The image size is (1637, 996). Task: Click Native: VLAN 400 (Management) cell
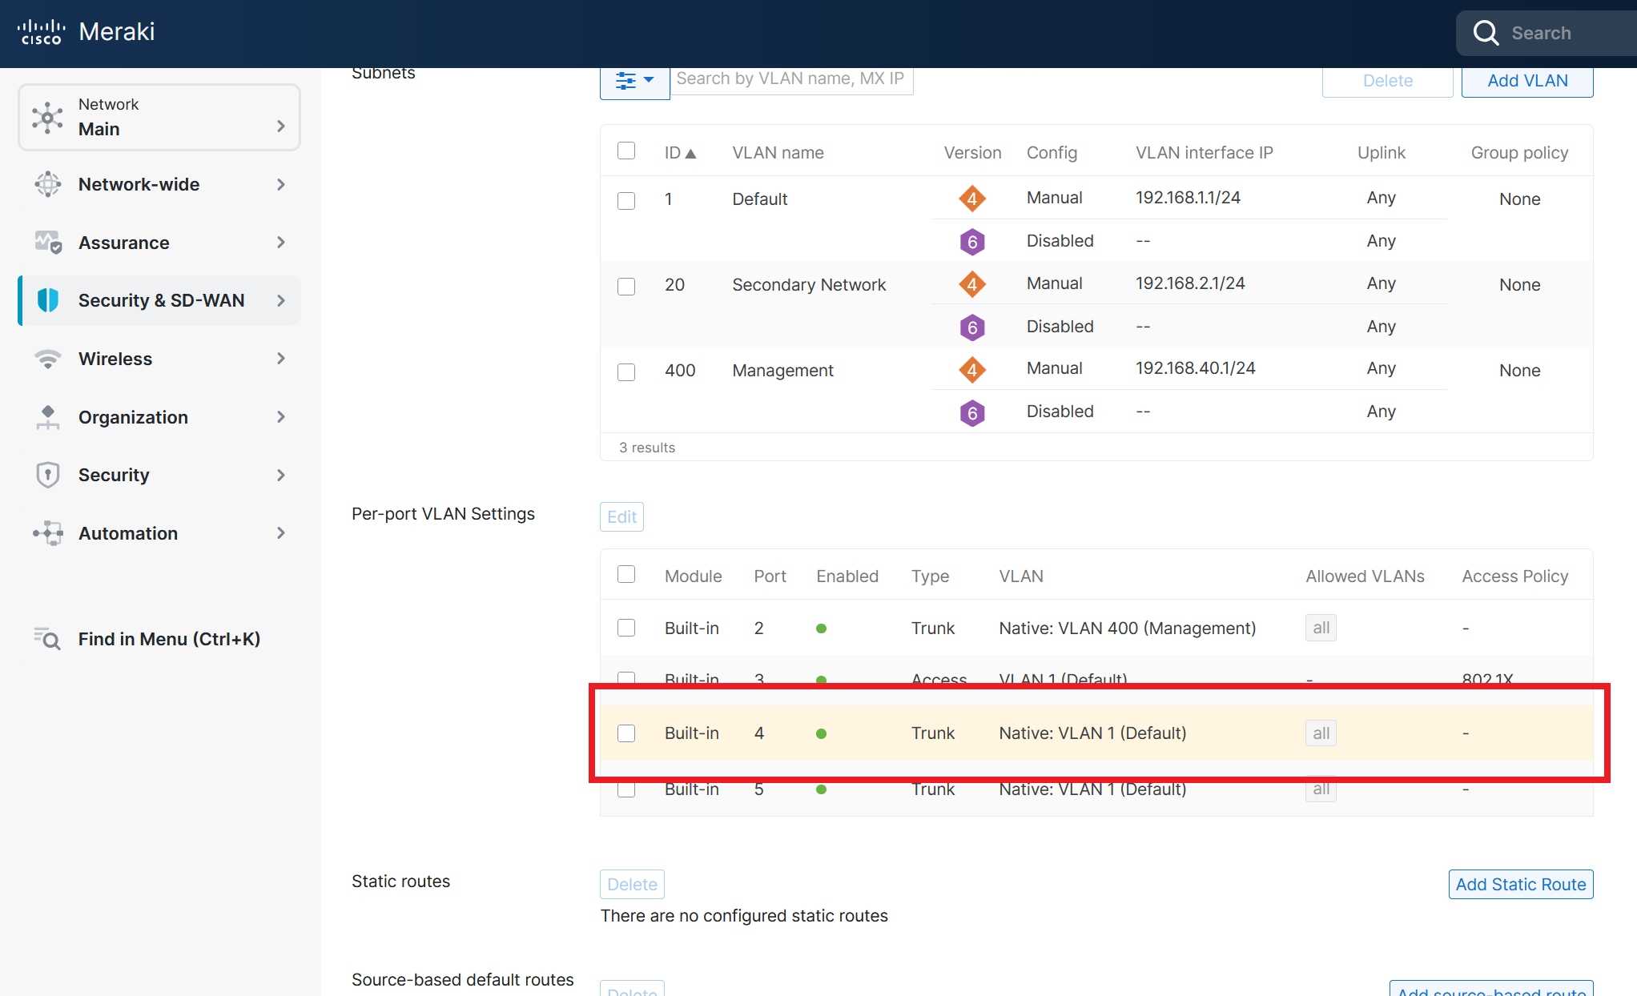(x=1127, y=629)
